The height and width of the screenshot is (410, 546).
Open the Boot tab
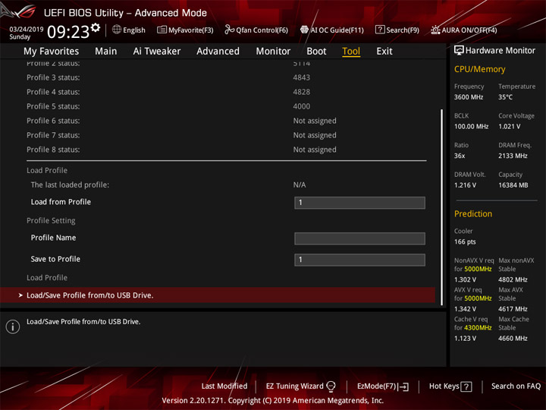(316, 52)
